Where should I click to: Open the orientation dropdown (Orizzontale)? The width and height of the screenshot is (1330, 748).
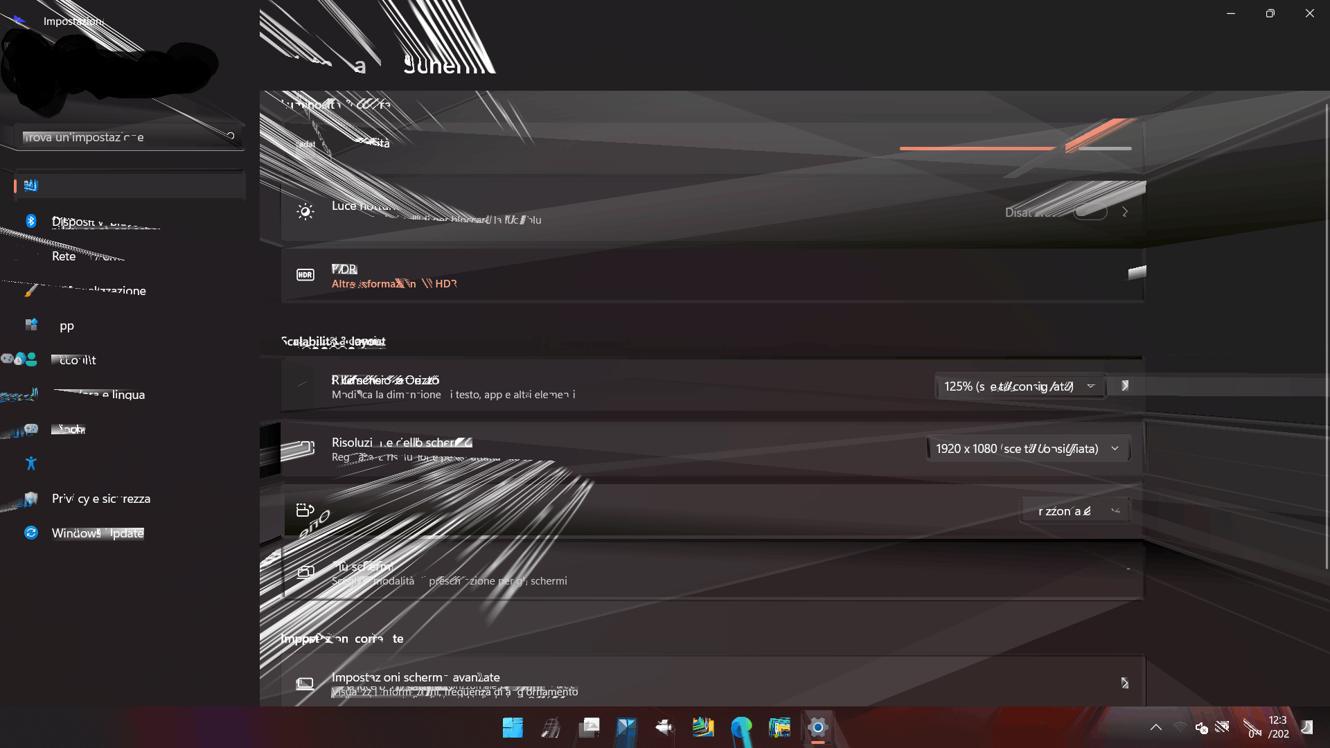pyautogui.click(x=1075, y=511)
